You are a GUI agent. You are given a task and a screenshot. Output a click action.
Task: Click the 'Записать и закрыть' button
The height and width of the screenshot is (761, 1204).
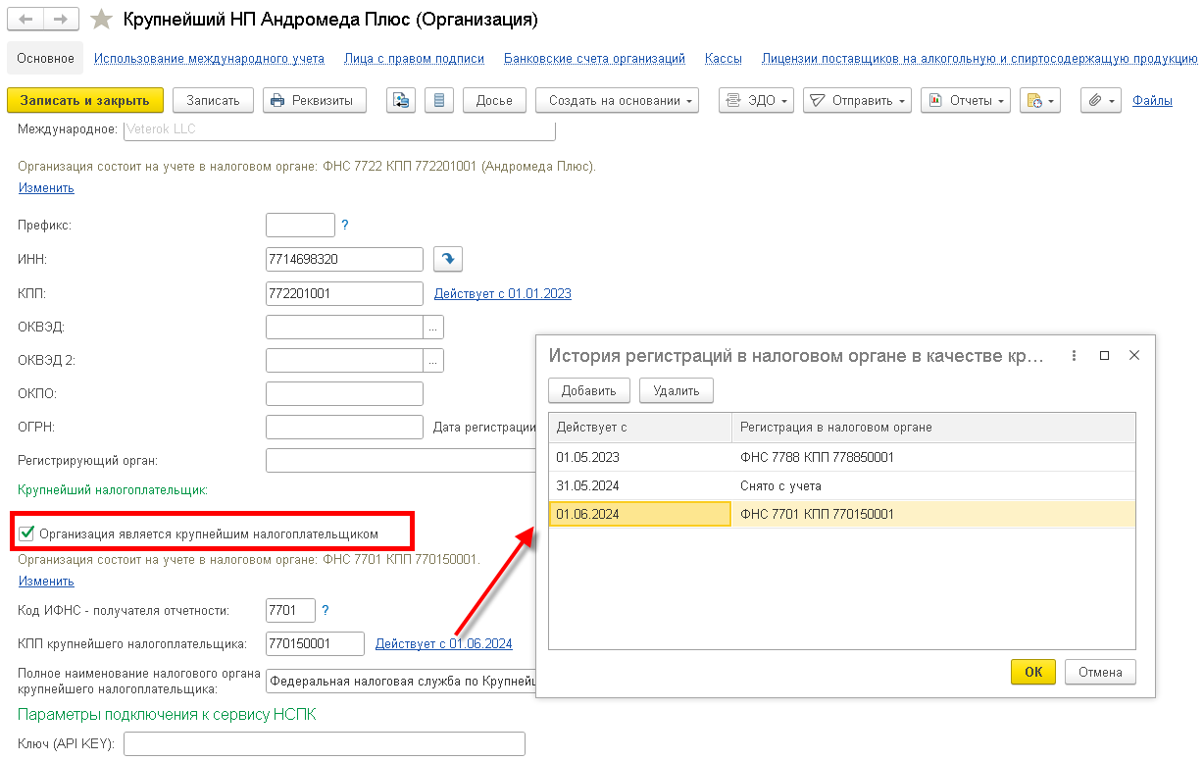point(85,100)
